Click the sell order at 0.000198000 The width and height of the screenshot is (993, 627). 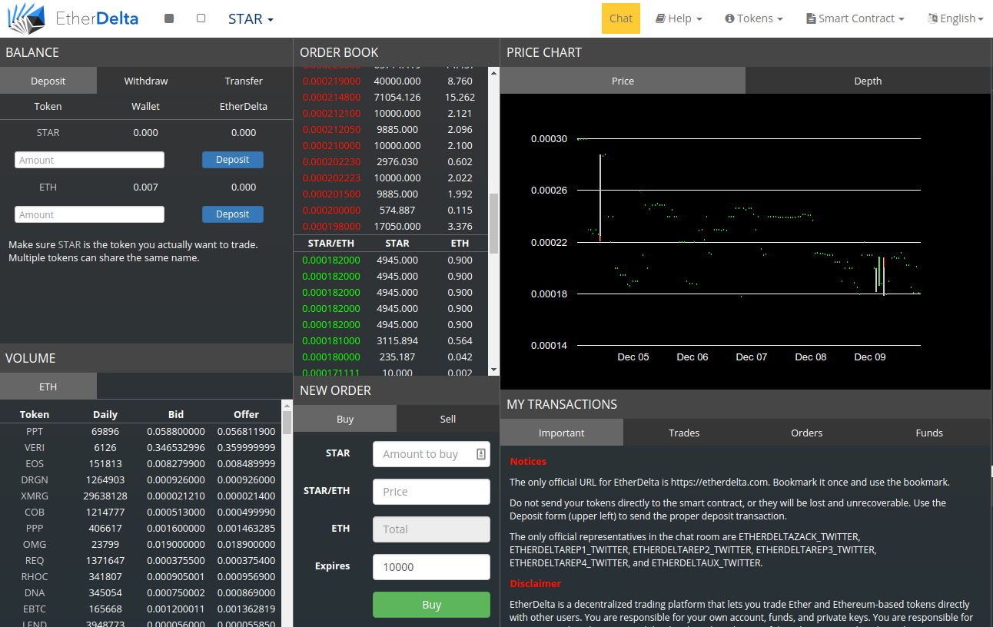(x=390, y=227)
